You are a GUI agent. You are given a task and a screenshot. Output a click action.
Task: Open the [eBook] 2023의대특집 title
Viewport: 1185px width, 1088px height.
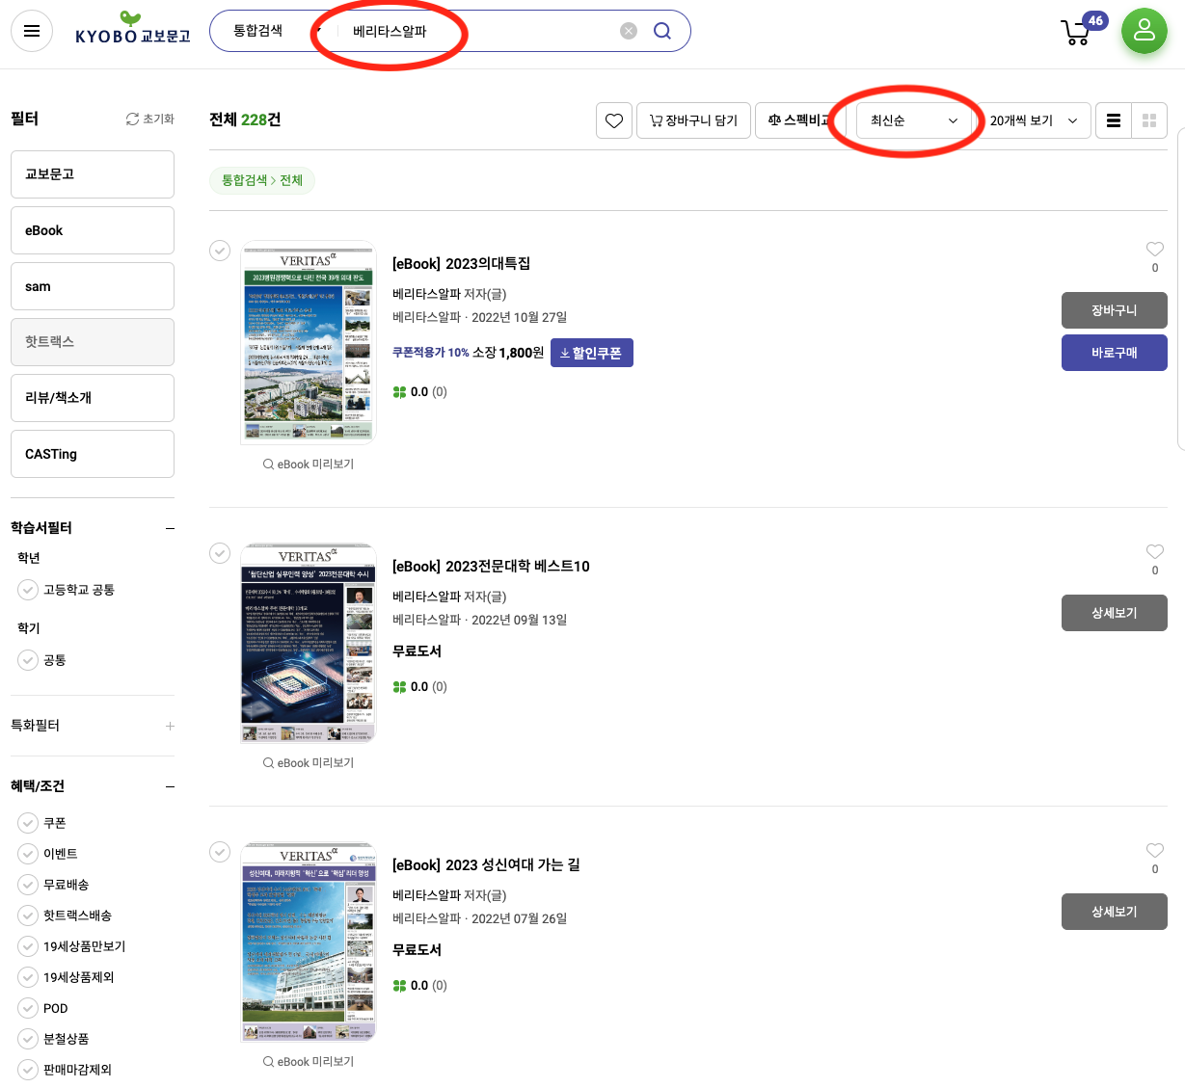tap(461, 264)
